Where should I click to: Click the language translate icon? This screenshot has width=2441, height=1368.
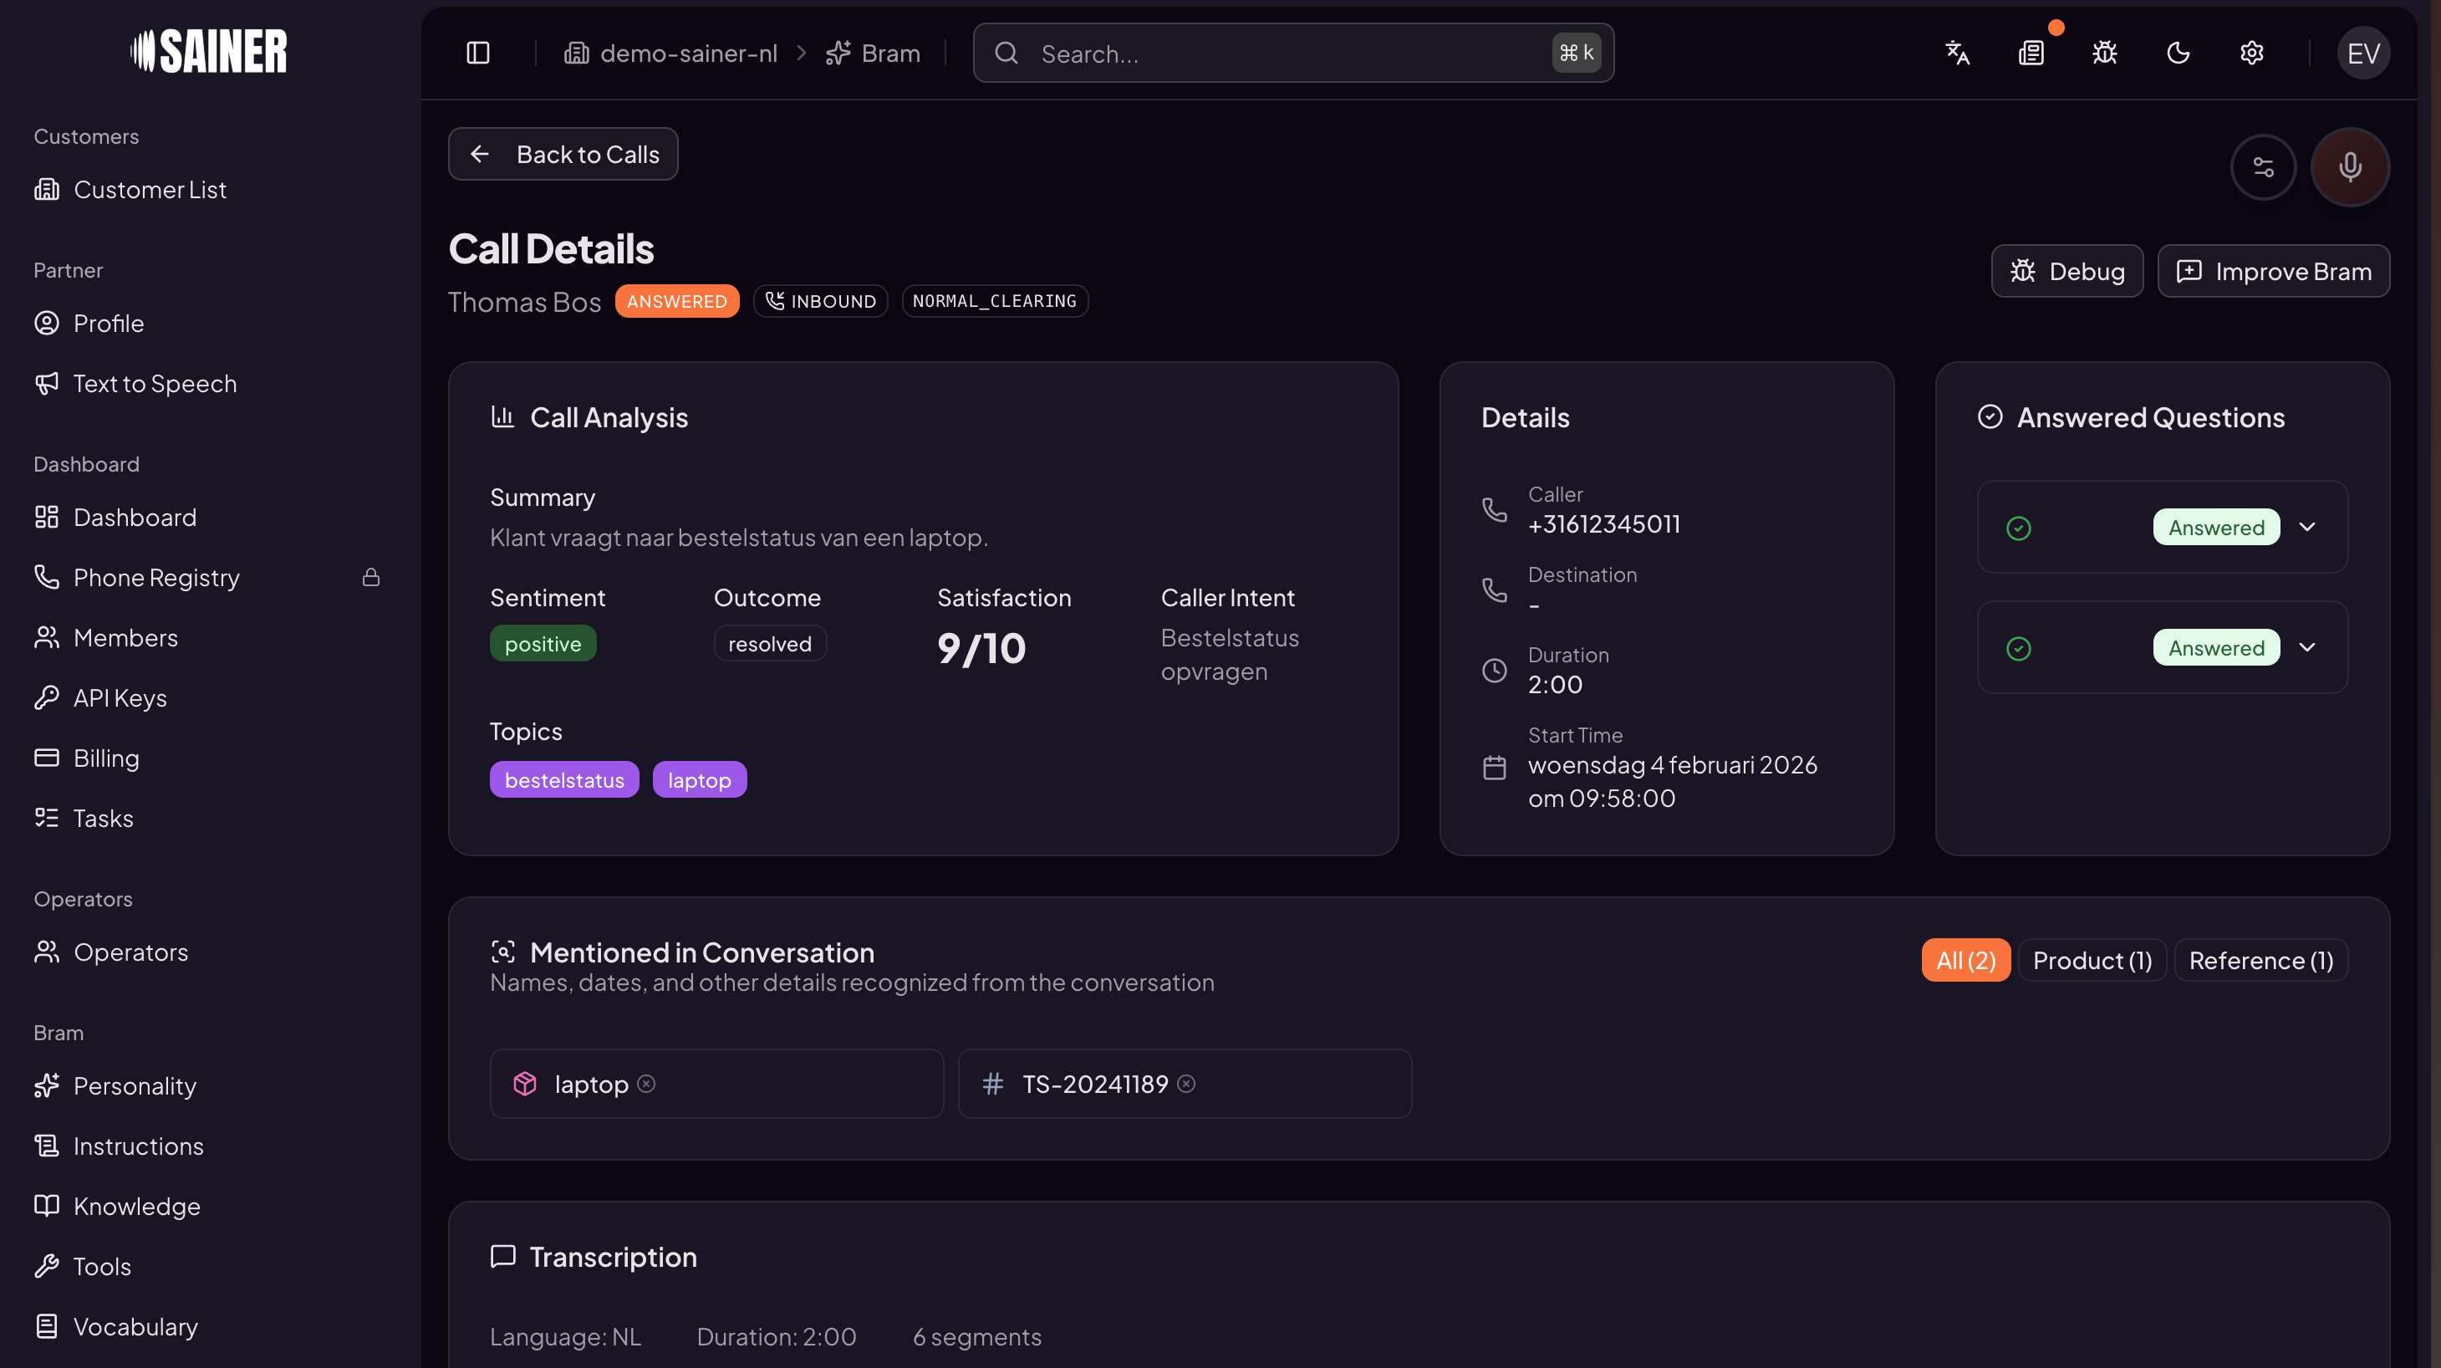coord(1957,53)
